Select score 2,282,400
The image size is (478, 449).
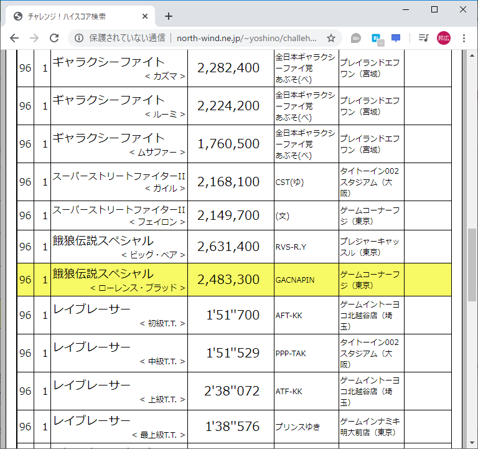pyautogui.click(x=228, y=68)
